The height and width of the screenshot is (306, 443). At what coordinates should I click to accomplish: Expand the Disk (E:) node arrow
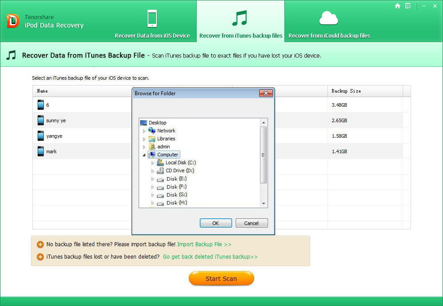pyautogui.click(x=152, y=179)
